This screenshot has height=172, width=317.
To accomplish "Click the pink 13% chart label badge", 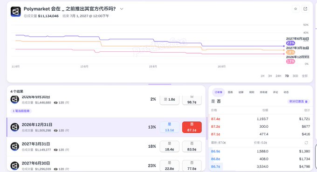I will pyautogui.click(x=290, y=62).
